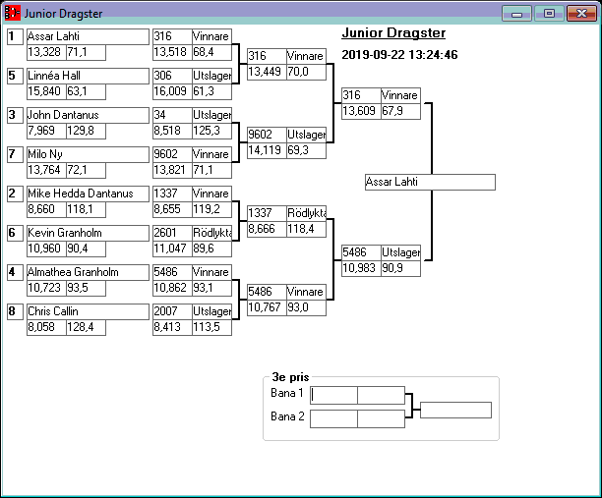Close the Junior Dragster window
The height and width of the screenshot is (498, 602).
pos(580,14)
